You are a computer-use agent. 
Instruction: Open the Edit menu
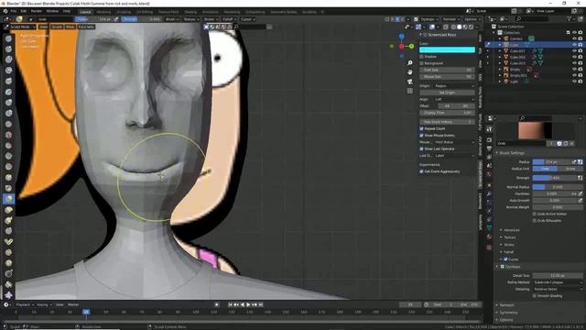pos(24,11)
